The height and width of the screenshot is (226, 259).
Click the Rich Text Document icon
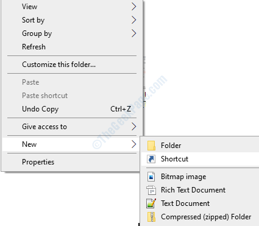[151, 190]
